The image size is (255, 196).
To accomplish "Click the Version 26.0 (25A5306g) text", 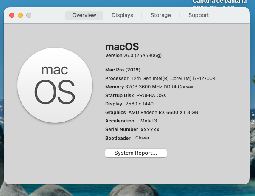I will pos(133,55).
